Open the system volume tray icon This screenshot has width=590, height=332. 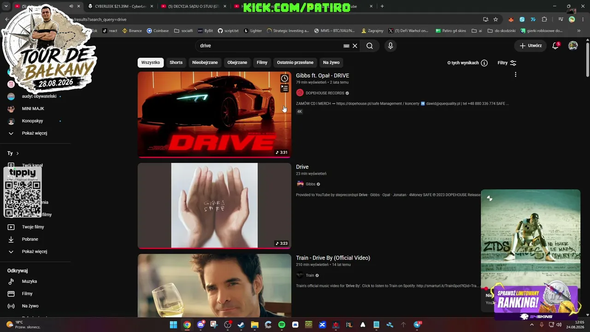(x=559, y=325)
